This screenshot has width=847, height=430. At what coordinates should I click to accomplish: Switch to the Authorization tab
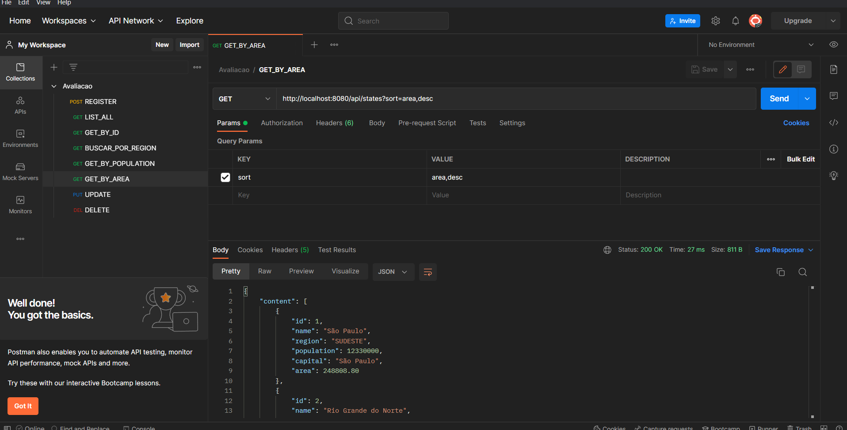282,123
